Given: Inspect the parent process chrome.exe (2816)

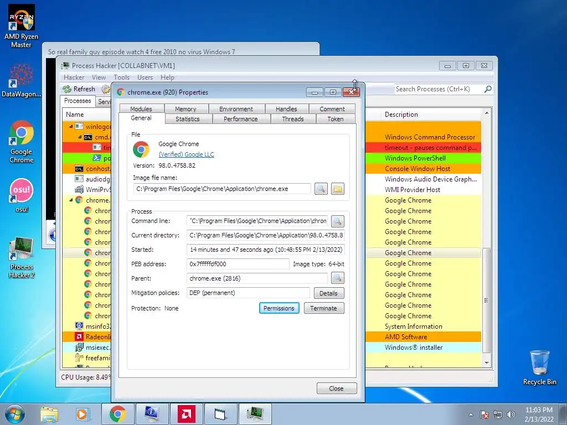Looking at the screenshot, I should tap(337, 278).
